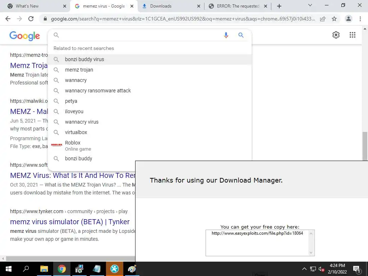The width and height of the screenshot is (368, 276).
Task: Open the taskbar clock 4:24 PM
Action: [337, 269]
